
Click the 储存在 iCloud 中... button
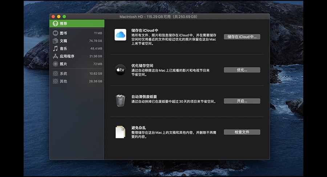coord(242,37)
